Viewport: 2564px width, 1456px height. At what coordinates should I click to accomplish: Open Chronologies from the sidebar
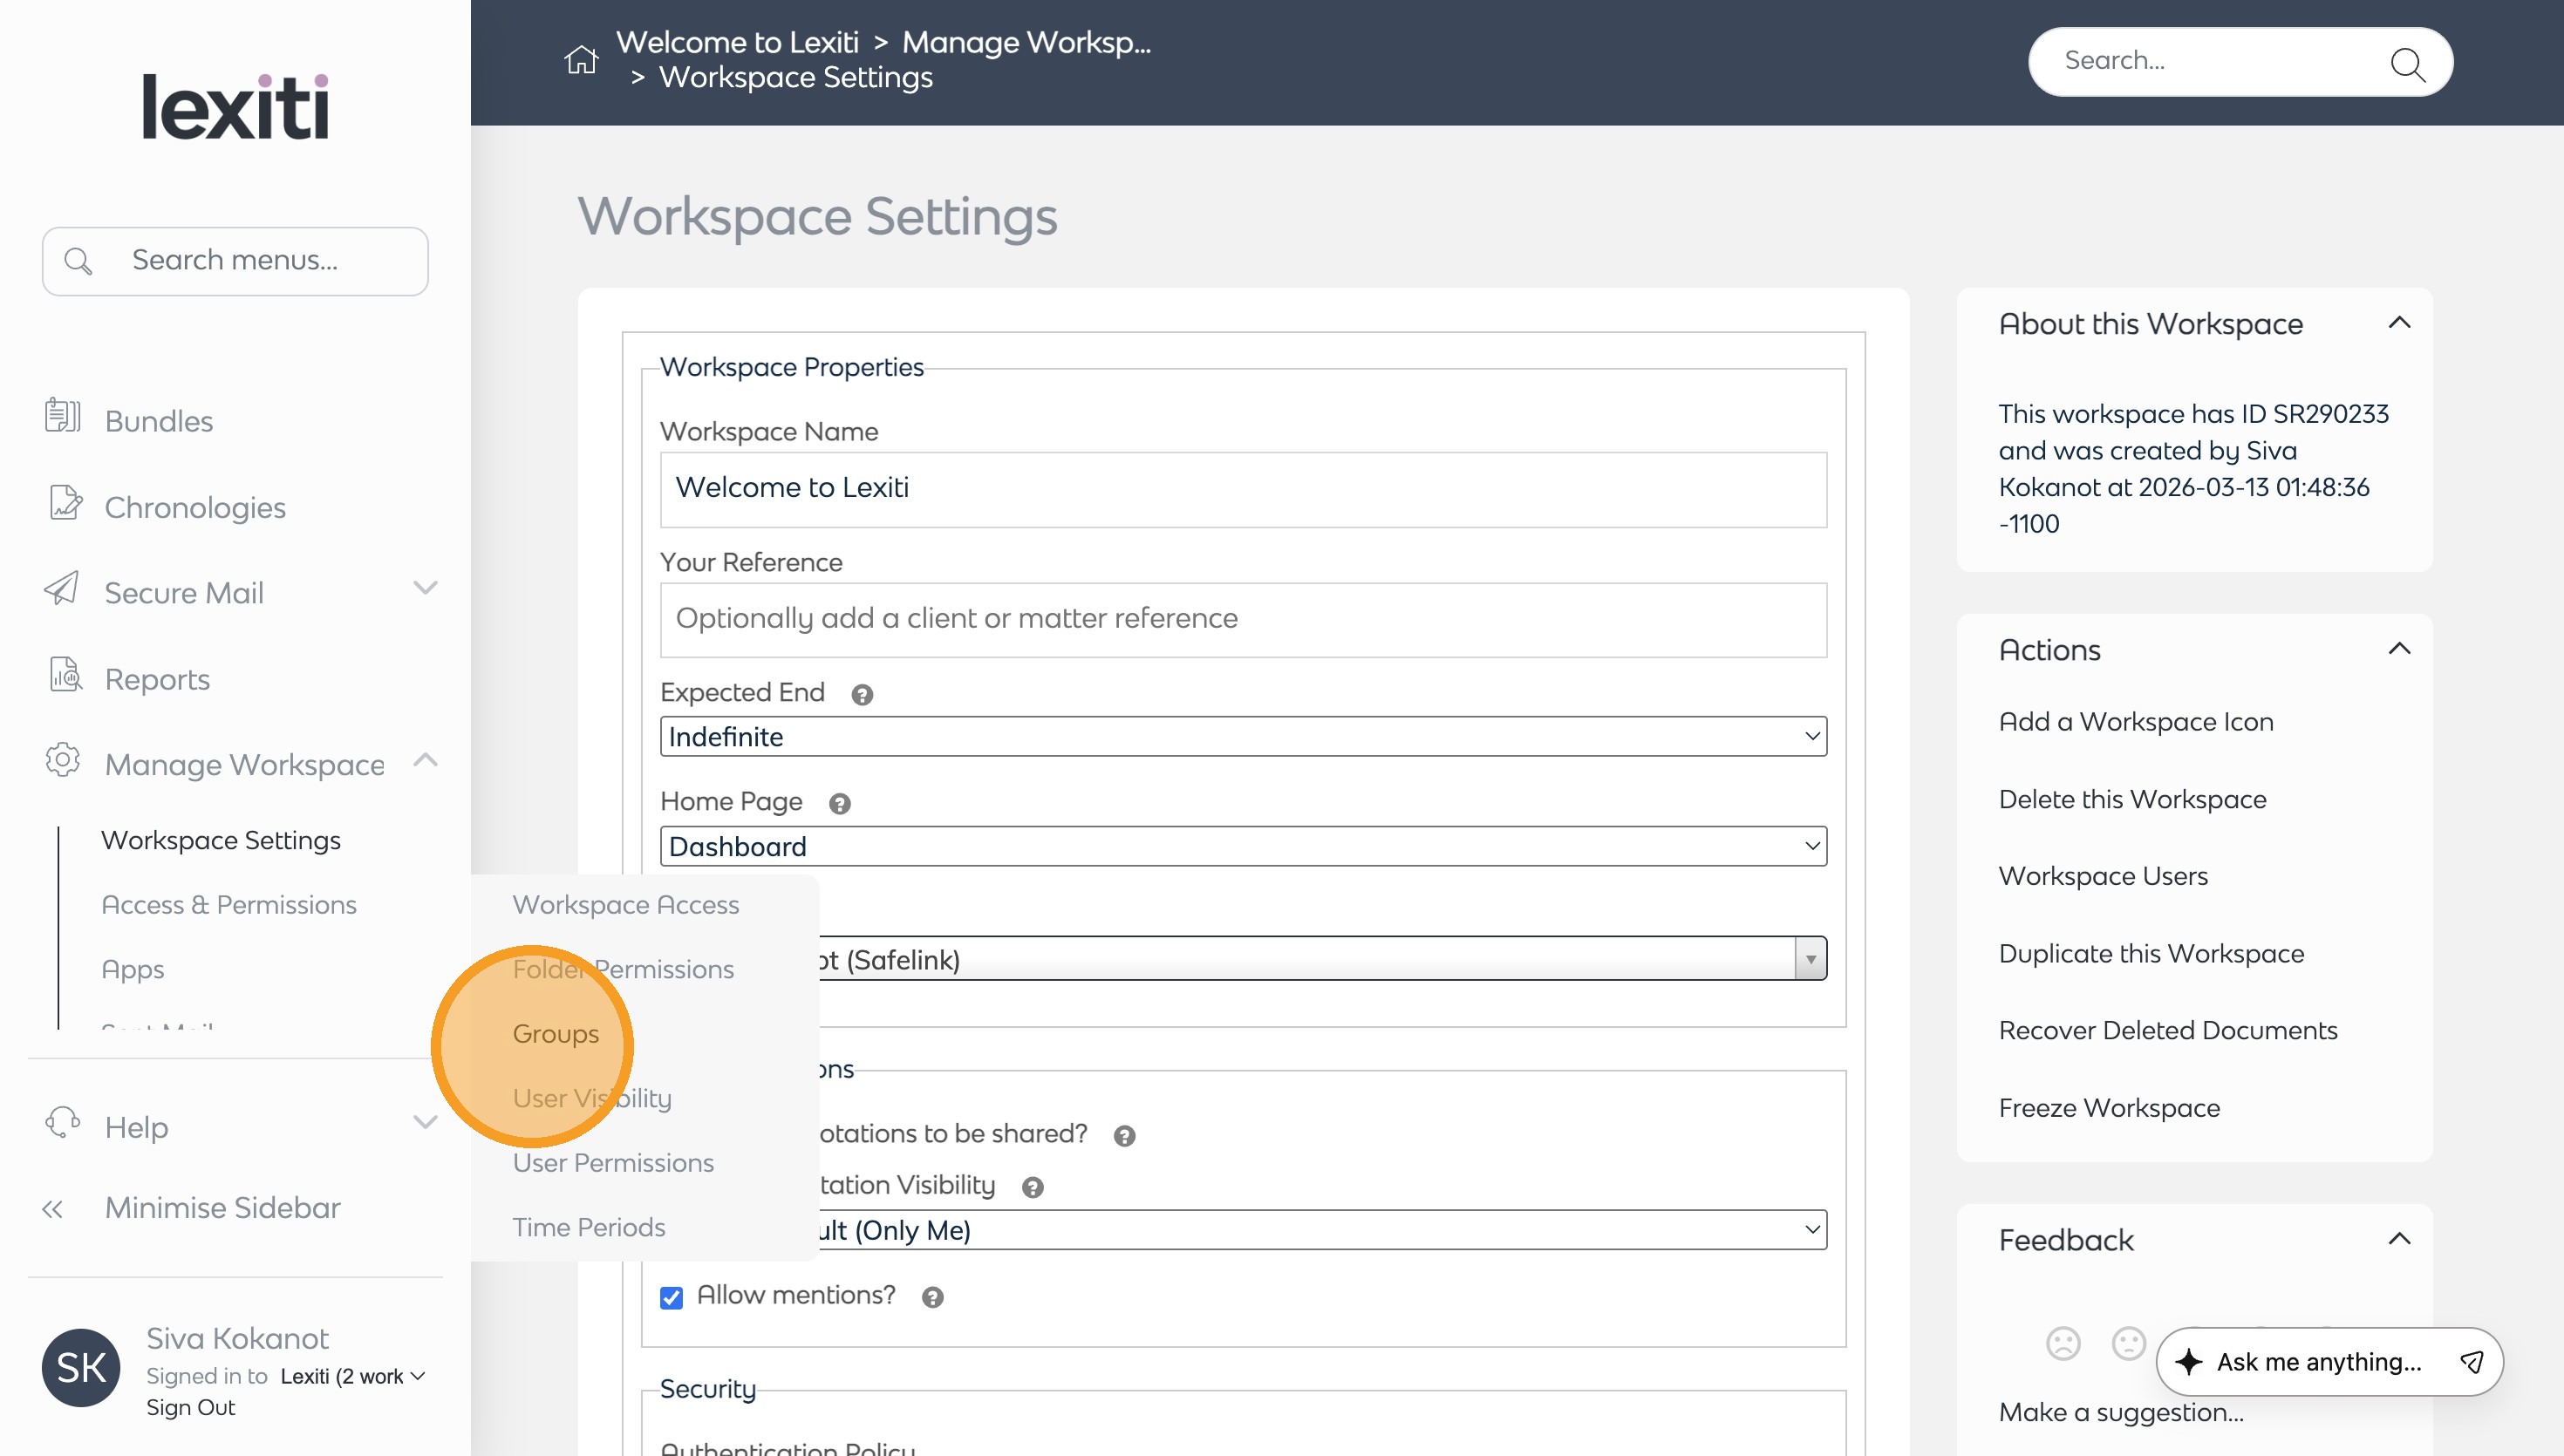click(195, 507)
